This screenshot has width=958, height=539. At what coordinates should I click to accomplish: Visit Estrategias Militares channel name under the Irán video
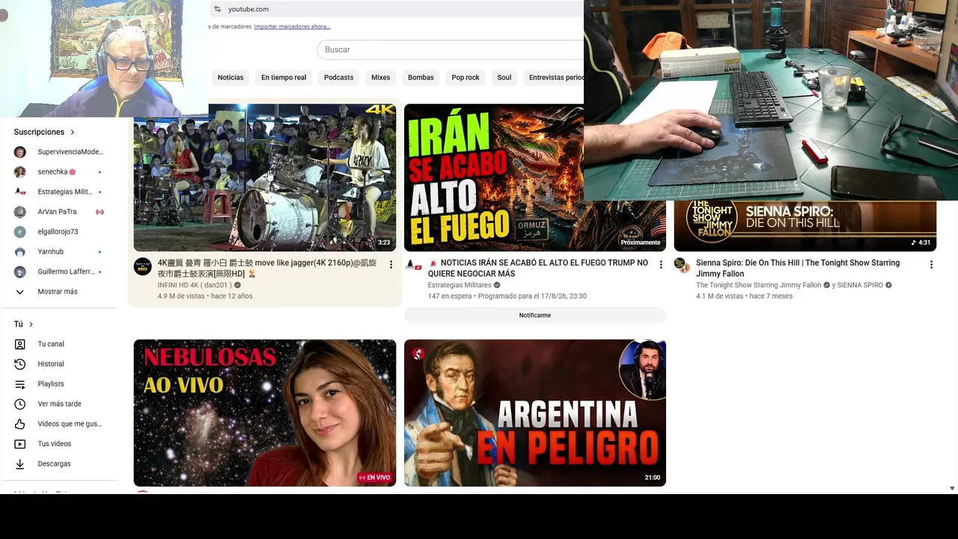[460, 285]
